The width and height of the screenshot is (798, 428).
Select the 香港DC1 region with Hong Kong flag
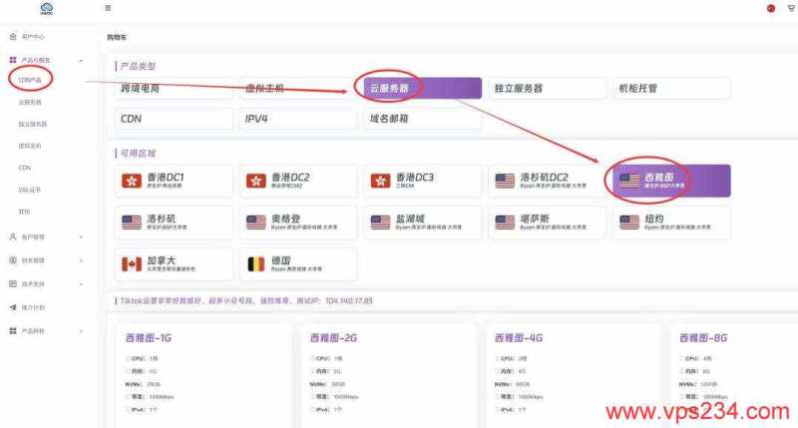pyautogui.click(x=174, y=181)
